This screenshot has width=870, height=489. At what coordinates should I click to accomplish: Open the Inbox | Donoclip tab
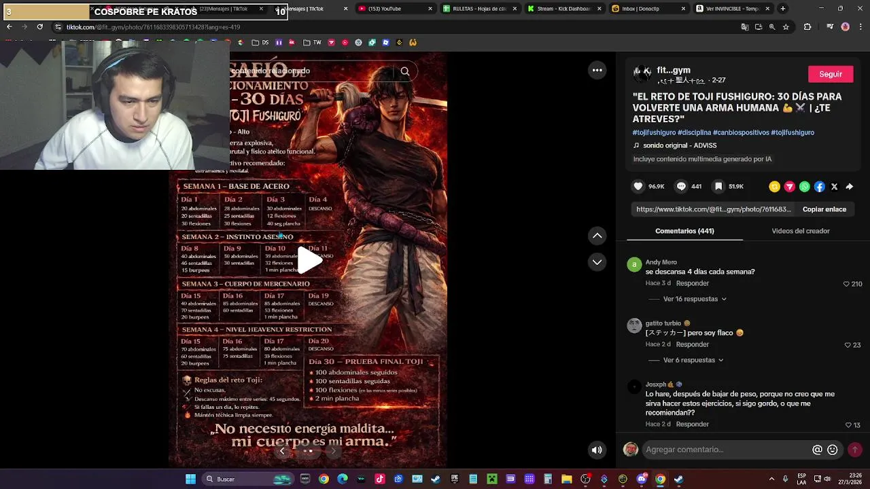coord(649,9)
